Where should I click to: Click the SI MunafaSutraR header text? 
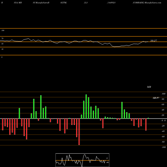coord(41,3)
